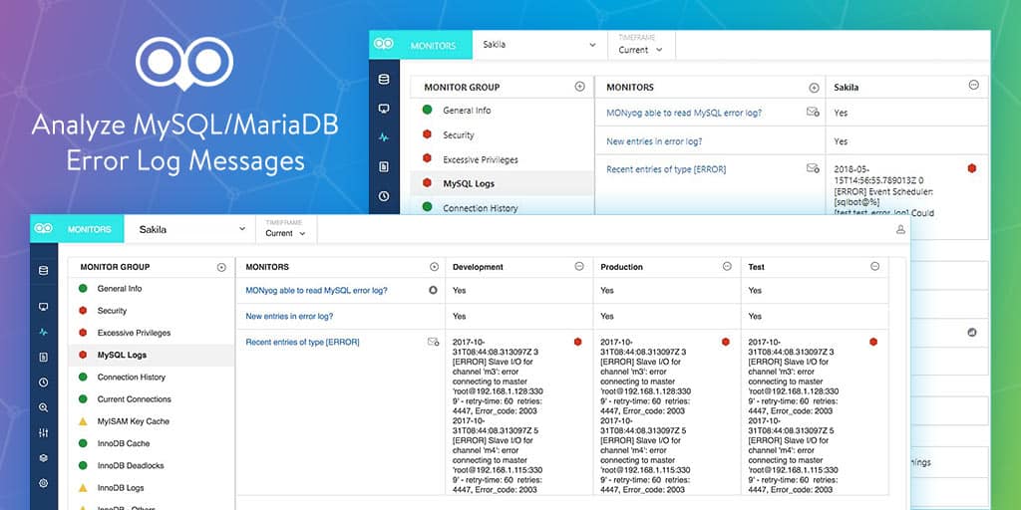Open 'New entries in error log?' back link
The image size is (1021, 510).
tap(654, 141)
